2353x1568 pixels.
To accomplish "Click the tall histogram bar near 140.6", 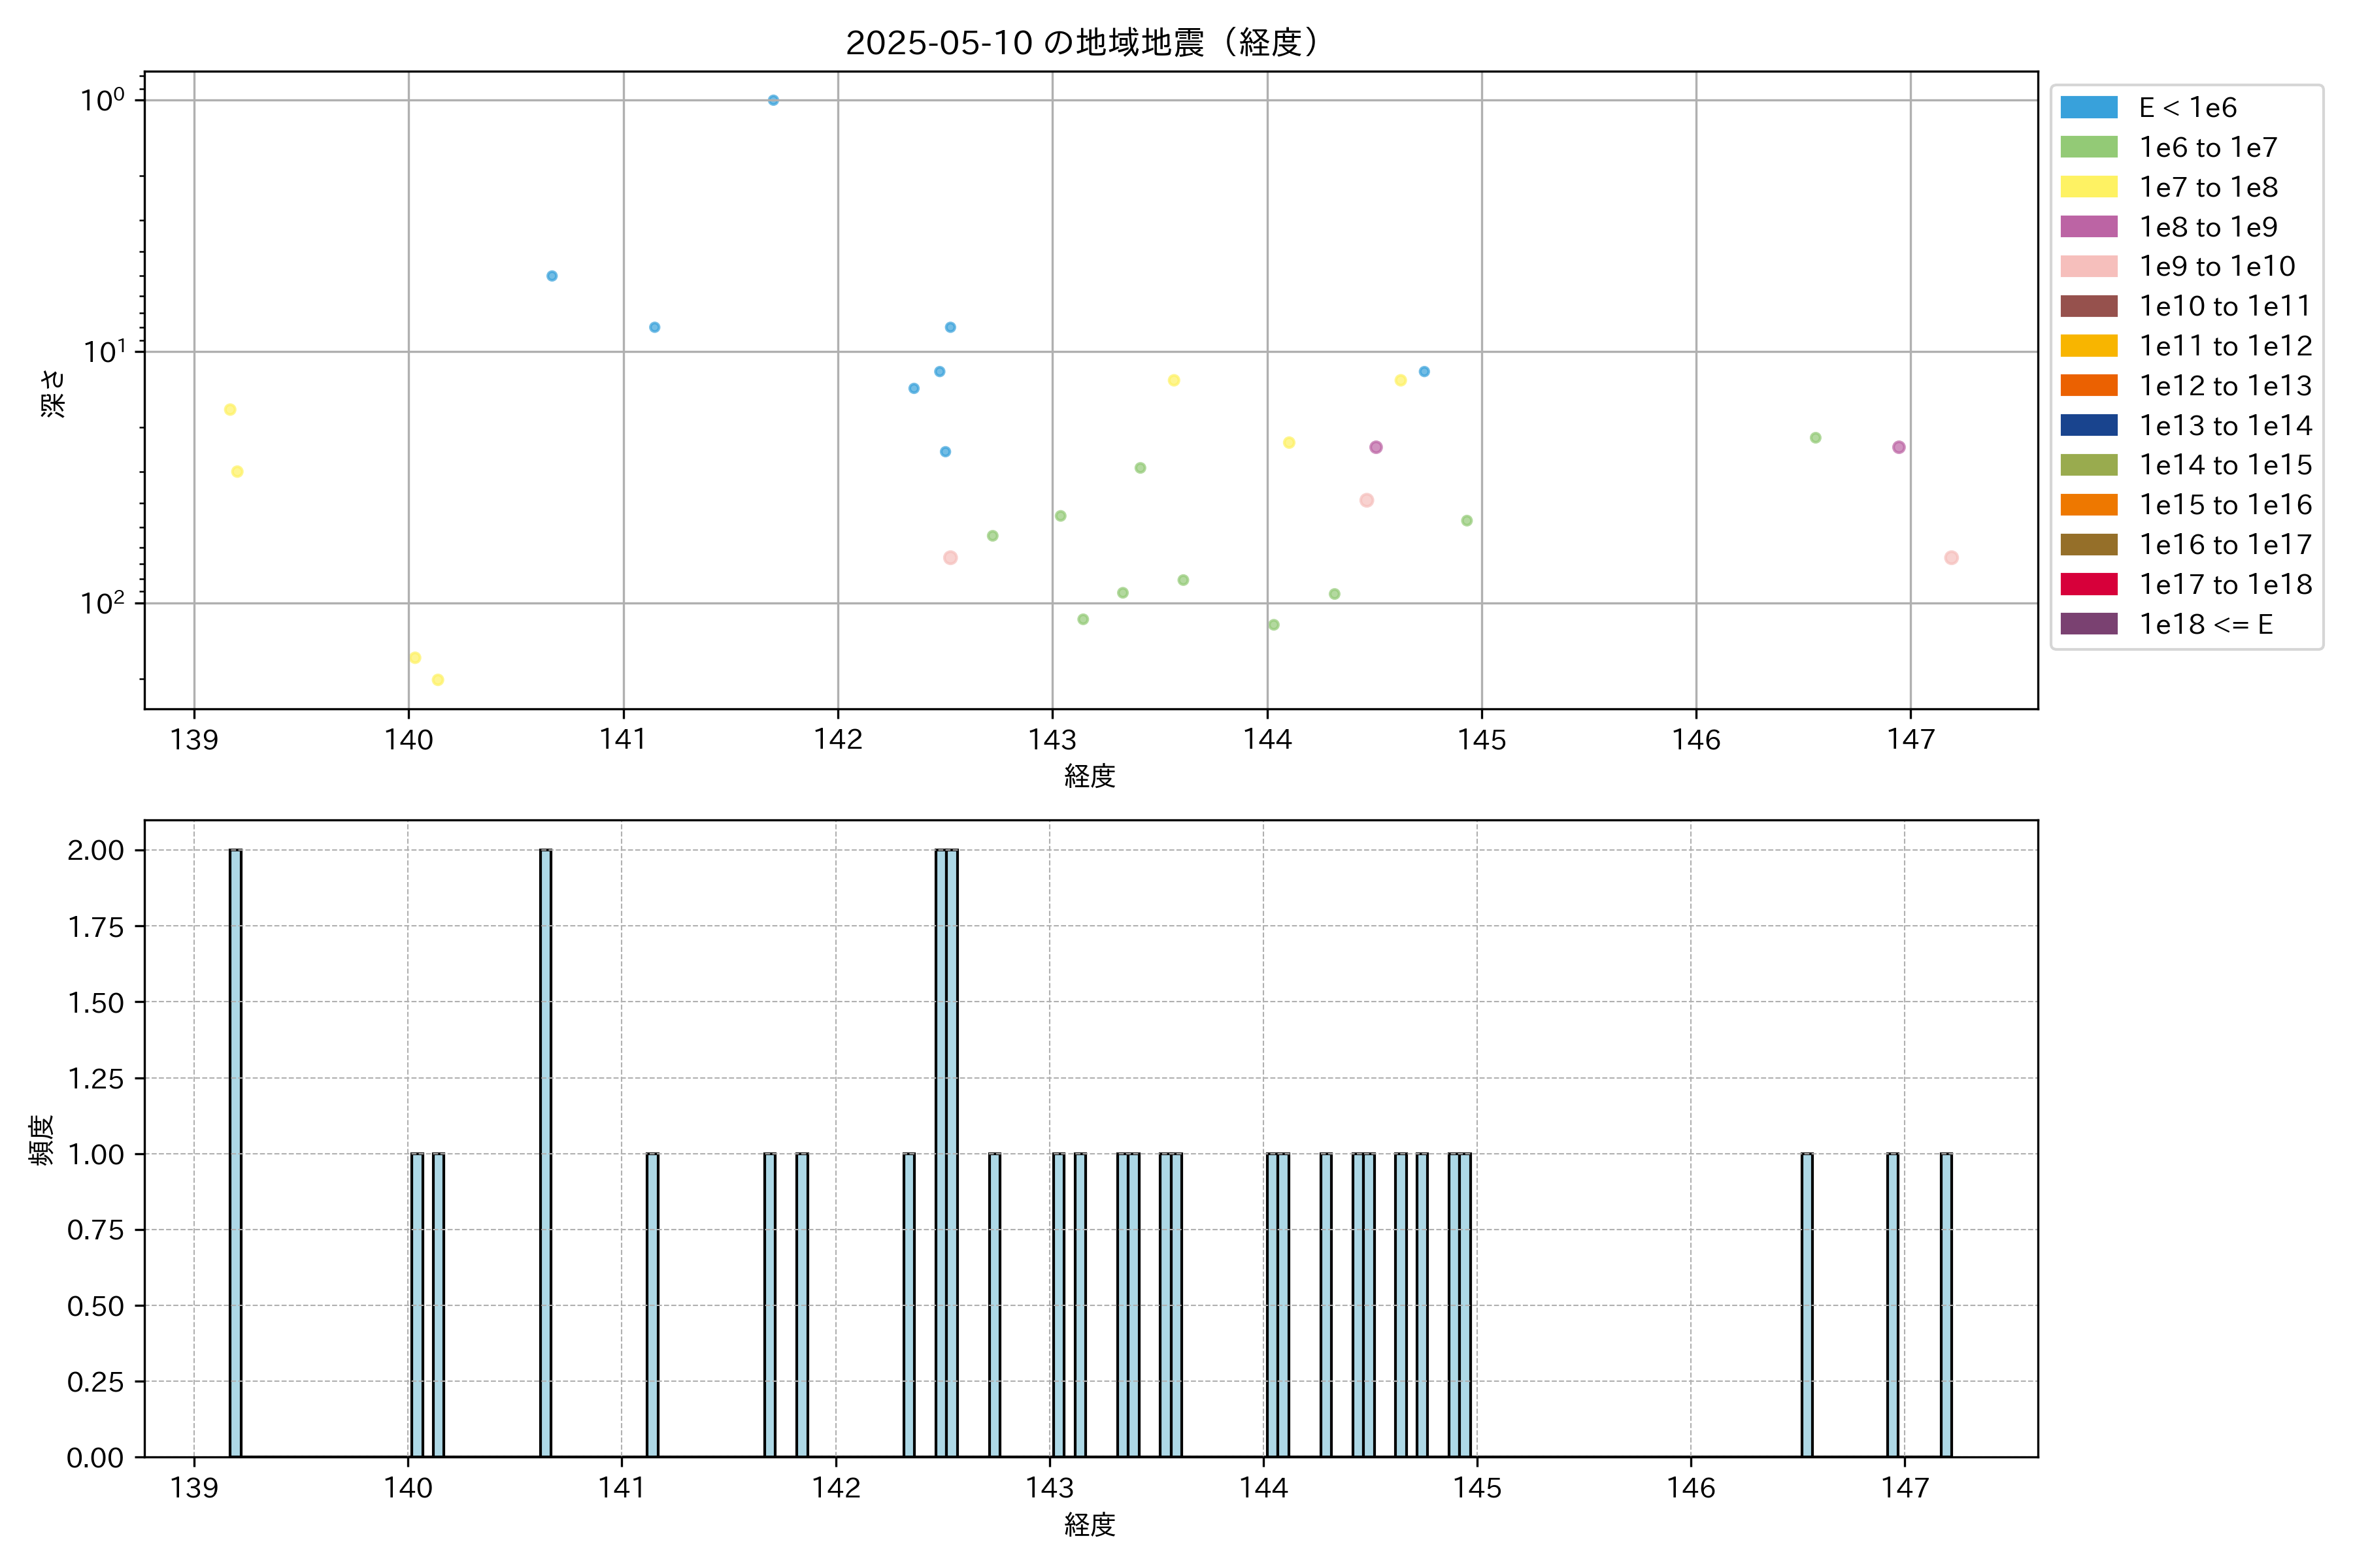I will click(x=545, y=1150).
